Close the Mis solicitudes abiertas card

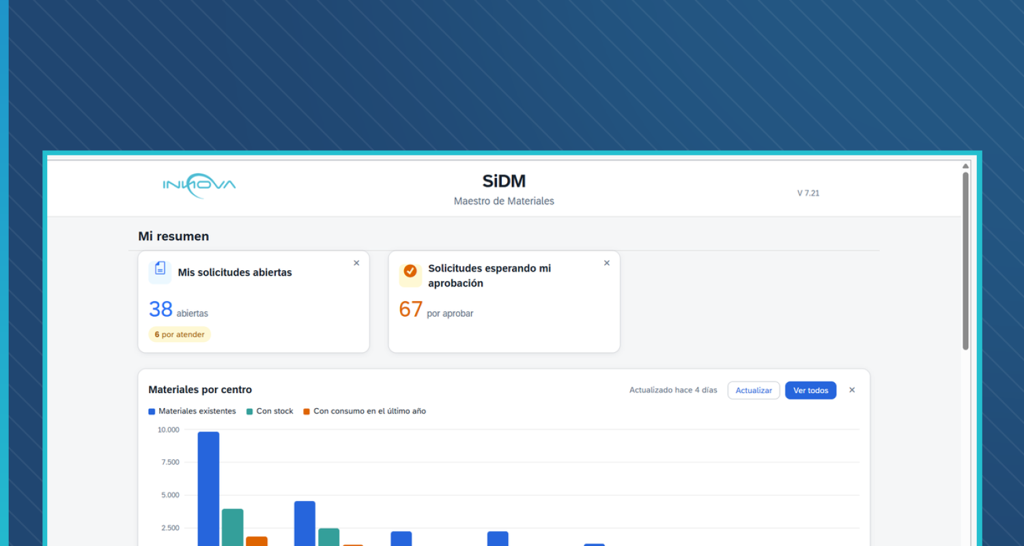coord(356,263)
